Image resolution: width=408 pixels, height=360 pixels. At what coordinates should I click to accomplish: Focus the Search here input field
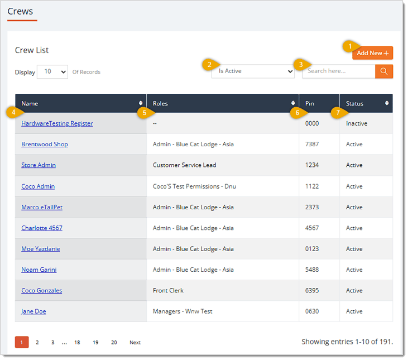point(339,71)
